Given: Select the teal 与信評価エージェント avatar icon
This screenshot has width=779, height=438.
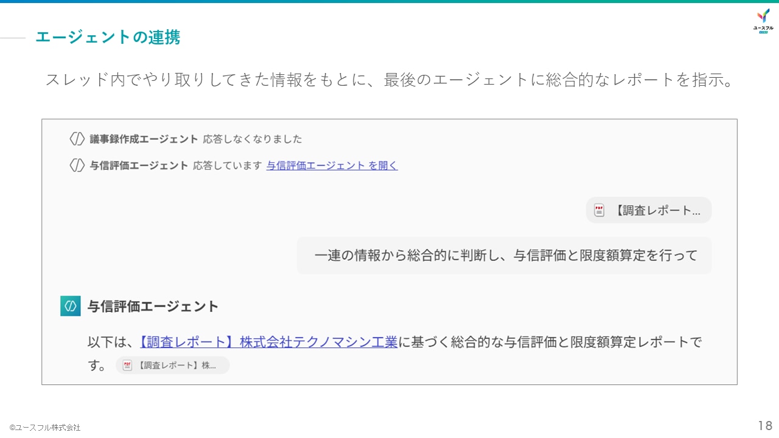Looking at the screenshot, I should click(x=71, y=306).
